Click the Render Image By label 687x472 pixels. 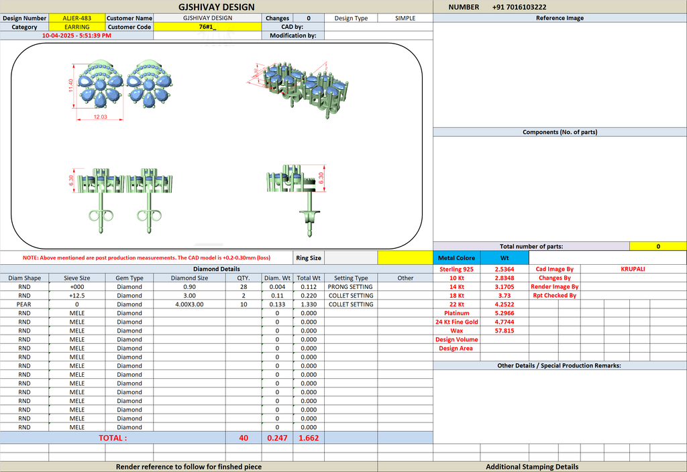(x=554, y=287)
